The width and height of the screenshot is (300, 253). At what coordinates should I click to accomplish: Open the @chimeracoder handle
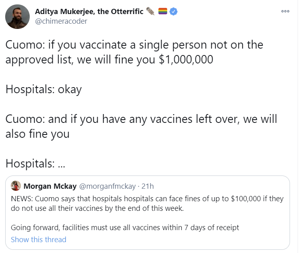point(61,21)
